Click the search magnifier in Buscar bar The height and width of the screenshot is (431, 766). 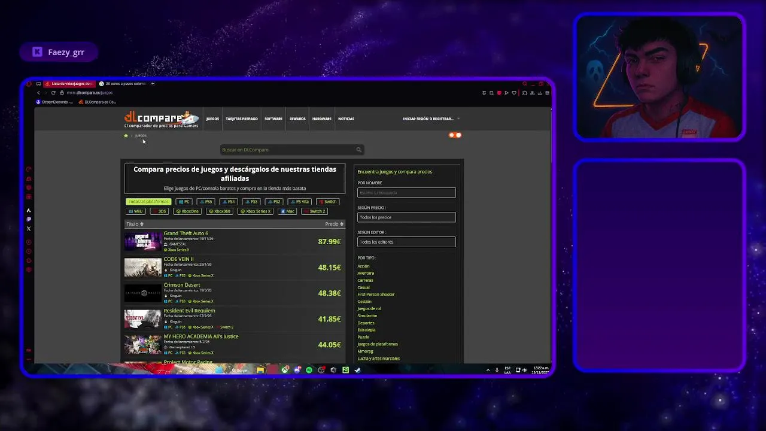point(358,150)
